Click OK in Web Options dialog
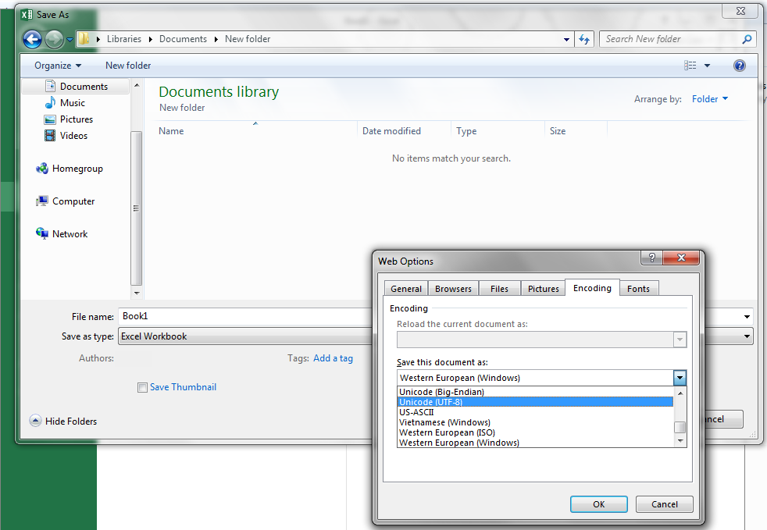Screen dimensions: 767x530 coord(598,504)
